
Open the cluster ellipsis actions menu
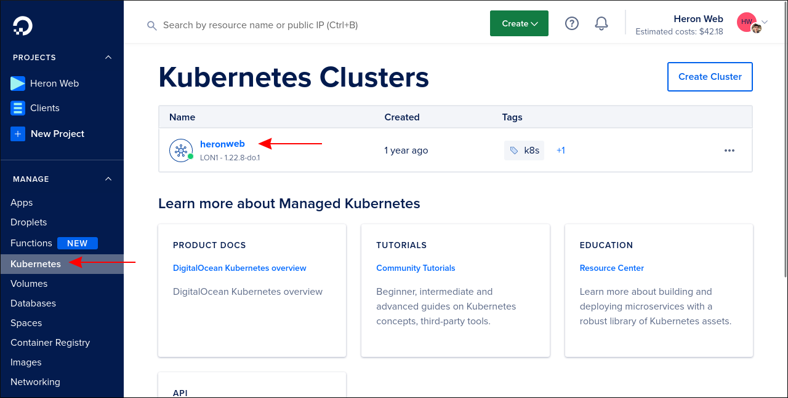tap(730, 150)
